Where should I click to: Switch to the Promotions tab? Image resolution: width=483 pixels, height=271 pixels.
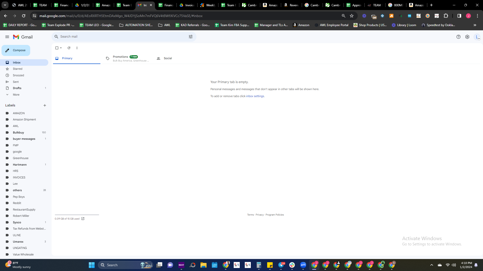128,58
